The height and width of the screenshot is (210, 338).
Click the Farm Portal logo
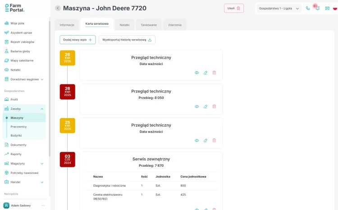pos(15,8)
